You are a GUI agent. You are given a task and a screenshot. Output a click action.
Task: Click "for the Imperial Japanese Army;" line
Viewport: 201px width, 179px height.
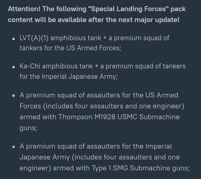[69, 77]
